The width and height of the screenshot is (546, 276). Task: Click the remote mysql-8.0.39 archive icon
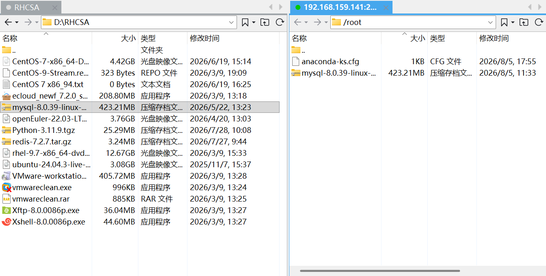296,73
